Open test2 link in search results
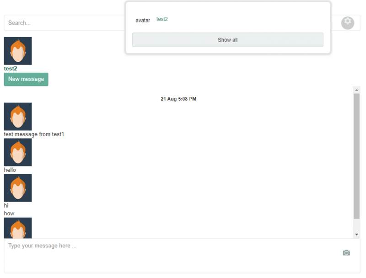Viewport: 366px width, 278px height. tap(162, 19)
